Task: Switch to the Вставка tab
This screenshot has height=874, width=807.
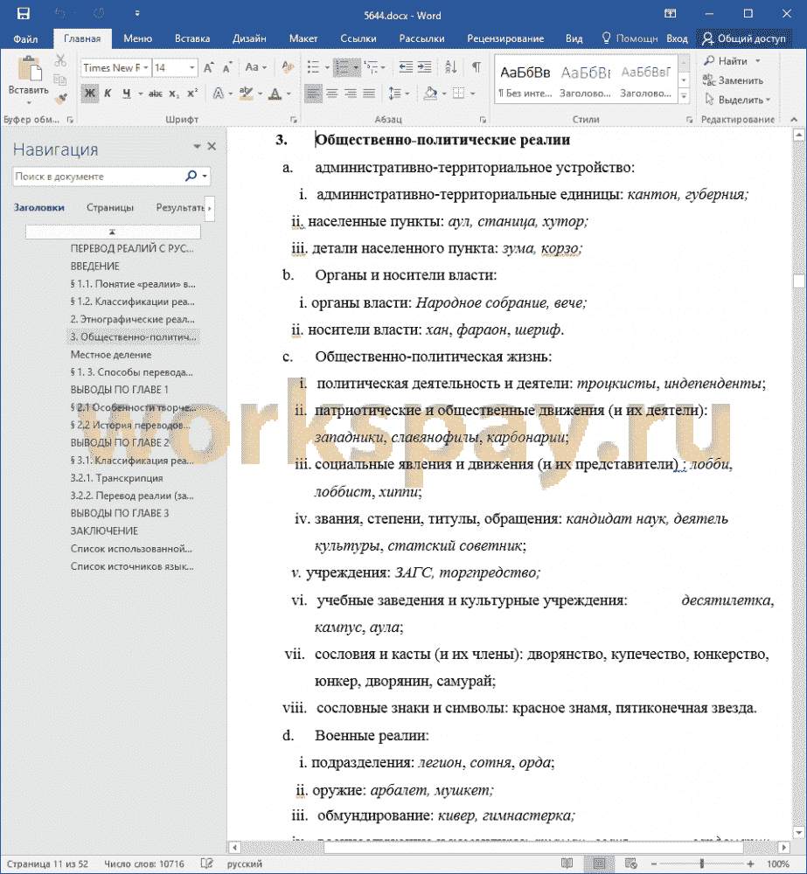Action: 192,38
